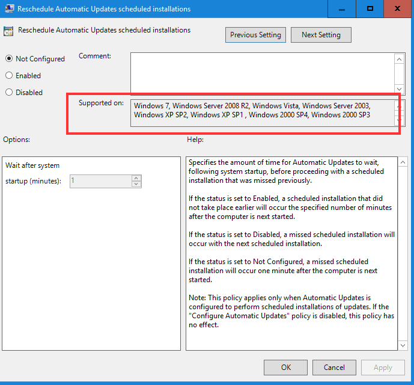Click the Supported on operating systems text
The height and width of the screenshot is (385, 414).
pos(252,110)
